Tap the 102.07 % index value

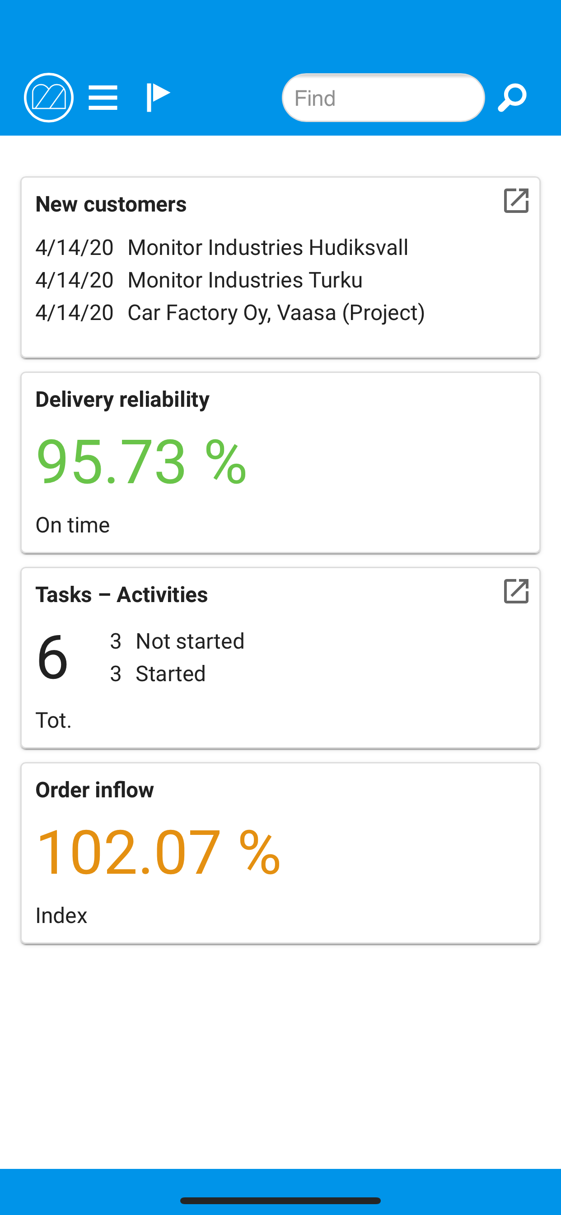click(x=159, y=852)
